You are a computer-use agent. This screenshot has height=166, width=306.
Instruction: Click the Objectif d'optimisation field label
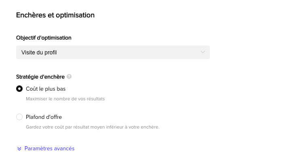44,38
